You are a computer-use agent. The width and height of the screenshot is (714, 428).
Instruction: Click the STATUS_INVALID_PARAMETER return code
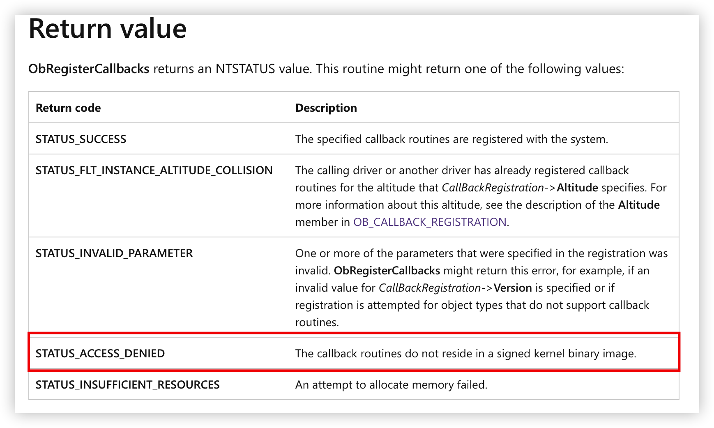coord(114,253)
